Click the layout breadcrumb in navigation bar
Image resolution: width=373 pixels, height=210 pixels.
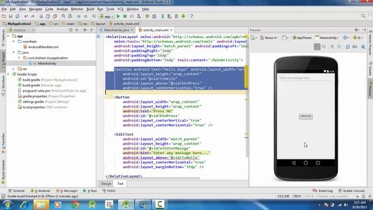(98, 24)
